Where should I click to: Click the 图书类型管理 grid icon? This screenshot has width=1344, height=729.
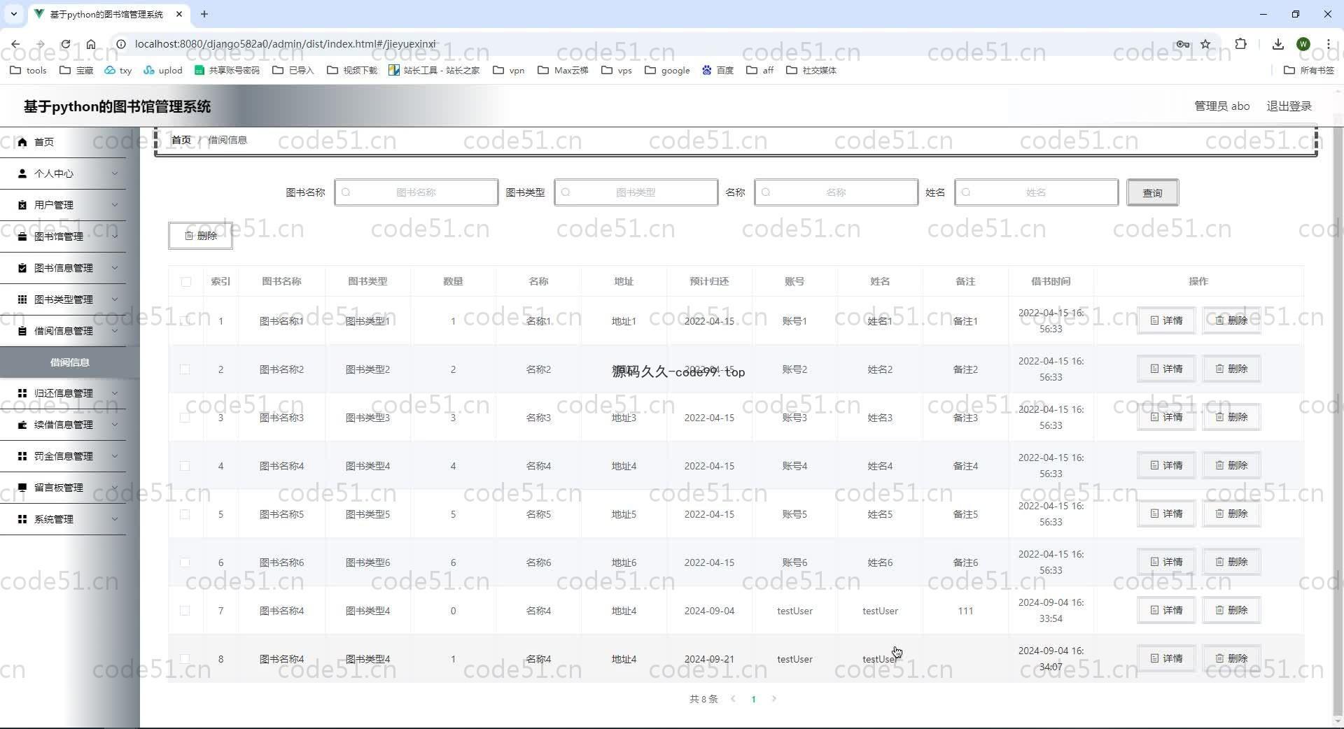(x=22, y=299)
